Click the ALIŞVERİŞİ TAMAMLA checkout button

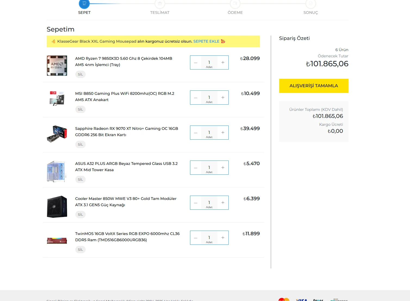(314, 86)
